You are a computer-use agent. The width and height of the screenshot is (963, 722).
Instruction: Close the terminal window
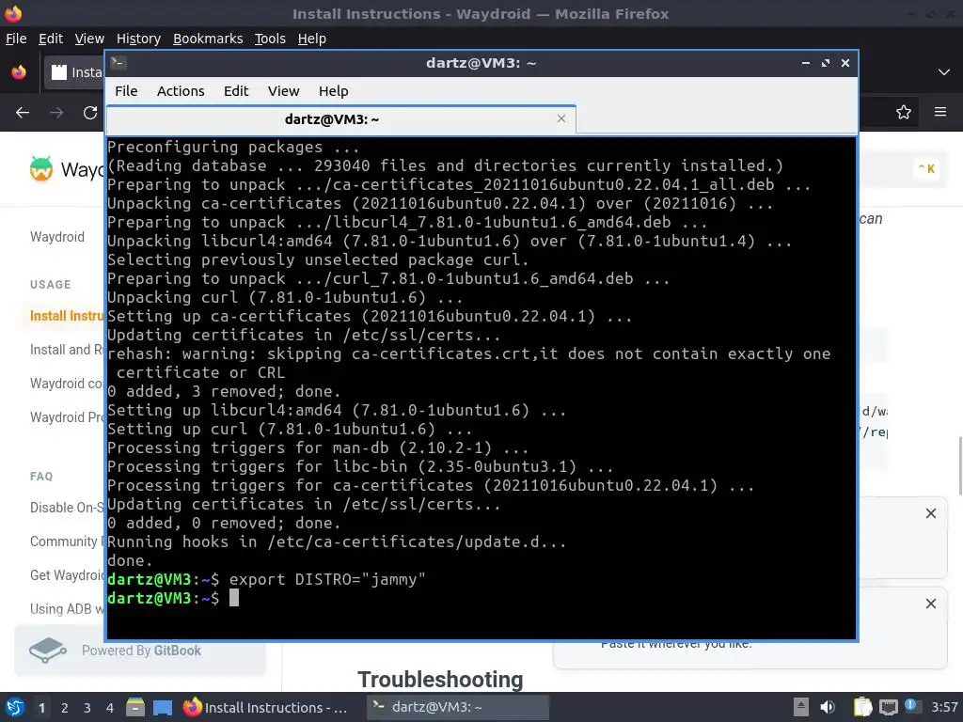845,63
